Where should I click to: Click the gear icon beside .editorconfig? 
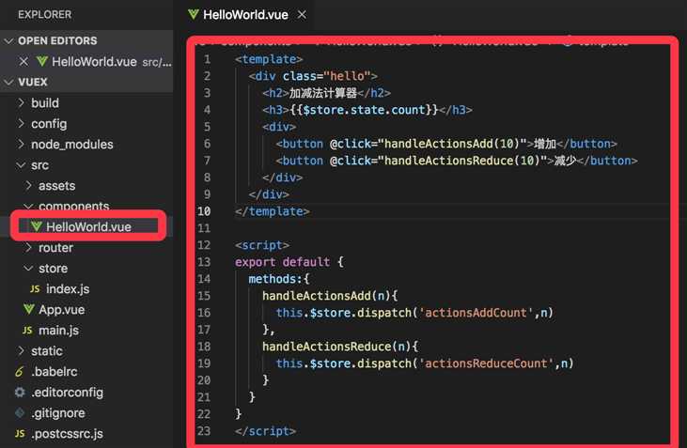(x=20, y=392)
